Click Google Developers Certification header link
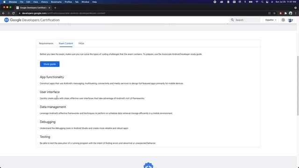The width and height of the screenshot is (299, 168). (35, 20)
